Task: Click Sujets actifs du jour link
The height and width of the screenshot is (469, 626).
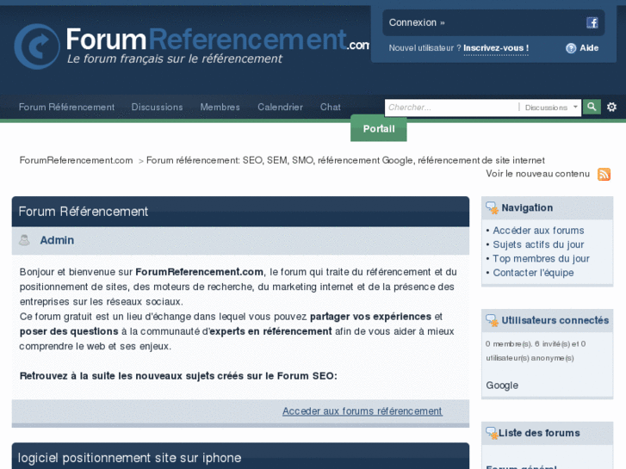Action: tap(538, 244)
